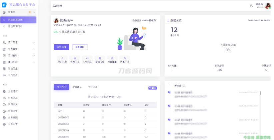The image size is (274, 140).
Task: Click the check-circle icon for 支付管理
Action: click(x=4, y=56)
